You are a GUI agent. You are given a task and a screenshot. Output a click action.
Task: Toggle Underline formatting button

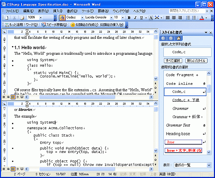click(141, 18)
